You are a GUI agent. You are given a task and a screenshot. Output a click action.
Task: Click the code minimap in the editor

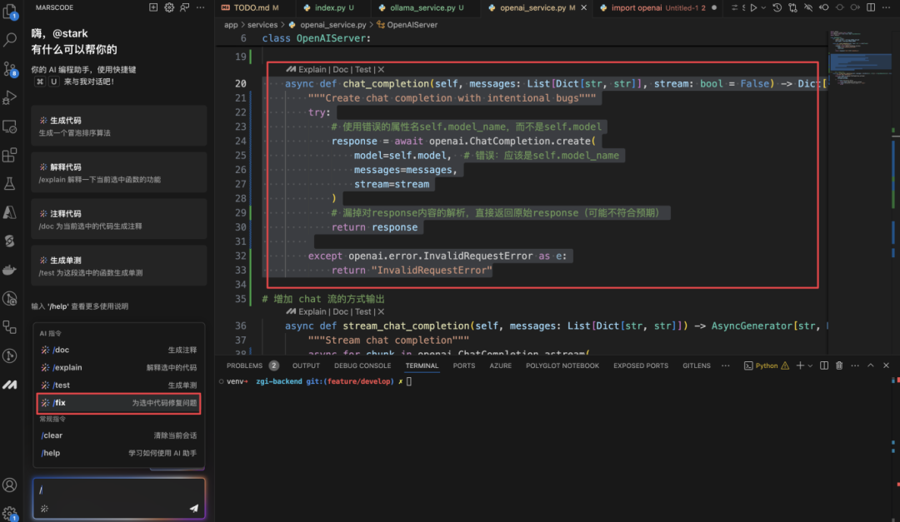[859, 60]
